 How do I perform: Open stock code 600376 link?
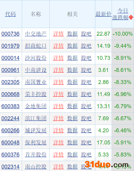click(x=11, y=155)
